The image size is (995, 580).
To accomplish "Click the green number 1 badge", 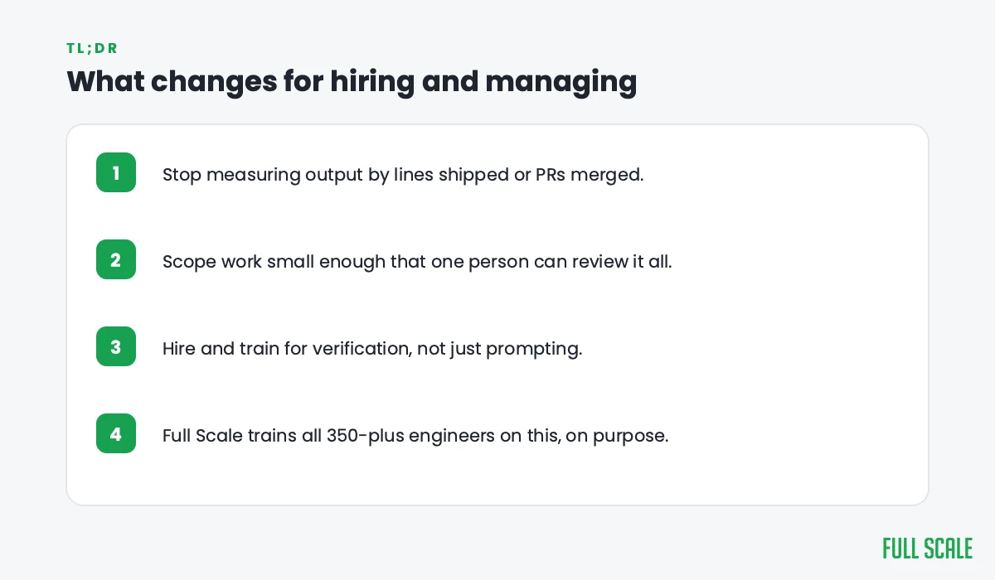I will 116,173.
